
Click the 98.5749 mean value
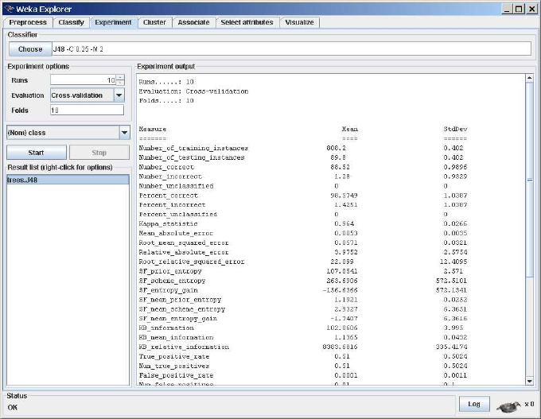pos(344,196)
